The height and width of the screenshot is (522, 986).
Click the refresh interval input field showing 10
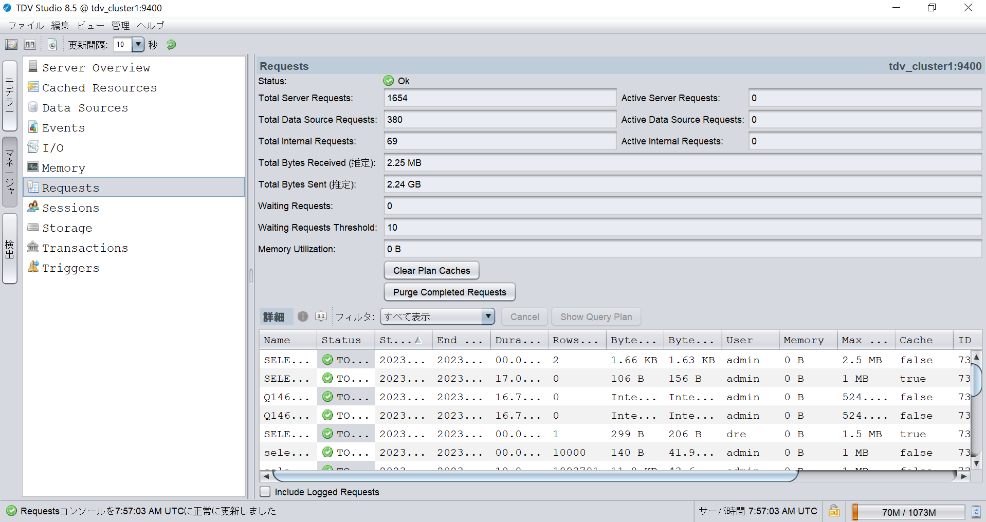(122, 45)
